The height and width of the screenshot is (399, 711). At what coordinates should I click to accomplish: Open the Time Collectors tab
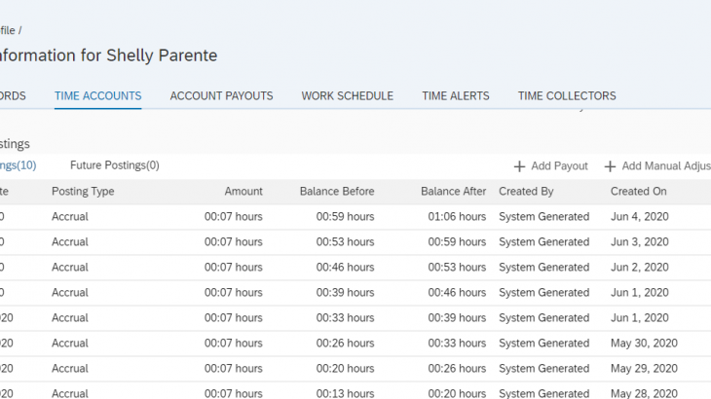tap(567, 96)
